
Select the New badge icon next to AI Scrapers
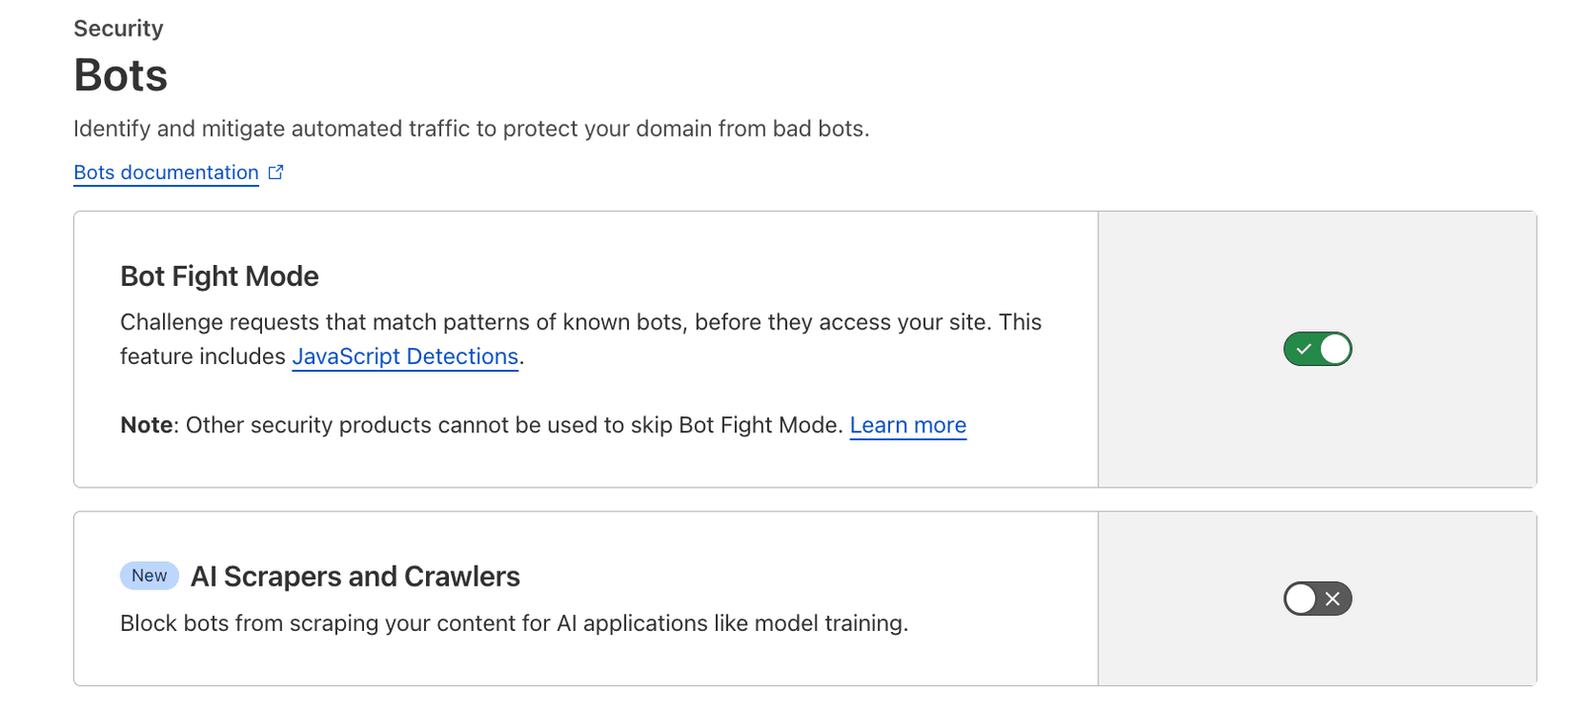tap(148, 576)
